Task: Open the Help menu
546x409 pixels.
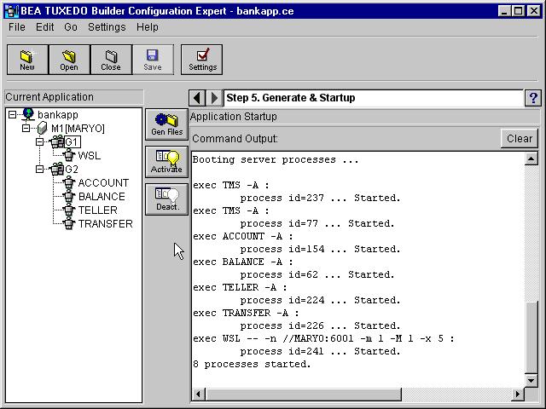Action: click(148, 27)
